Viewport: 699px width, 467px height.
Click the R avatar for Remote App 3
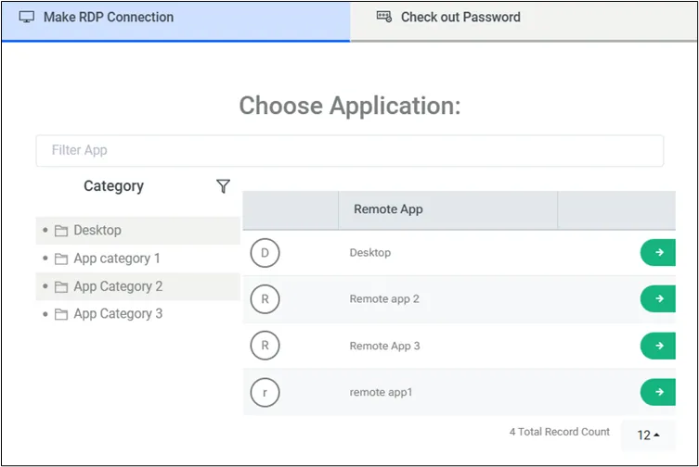[265, 346]
